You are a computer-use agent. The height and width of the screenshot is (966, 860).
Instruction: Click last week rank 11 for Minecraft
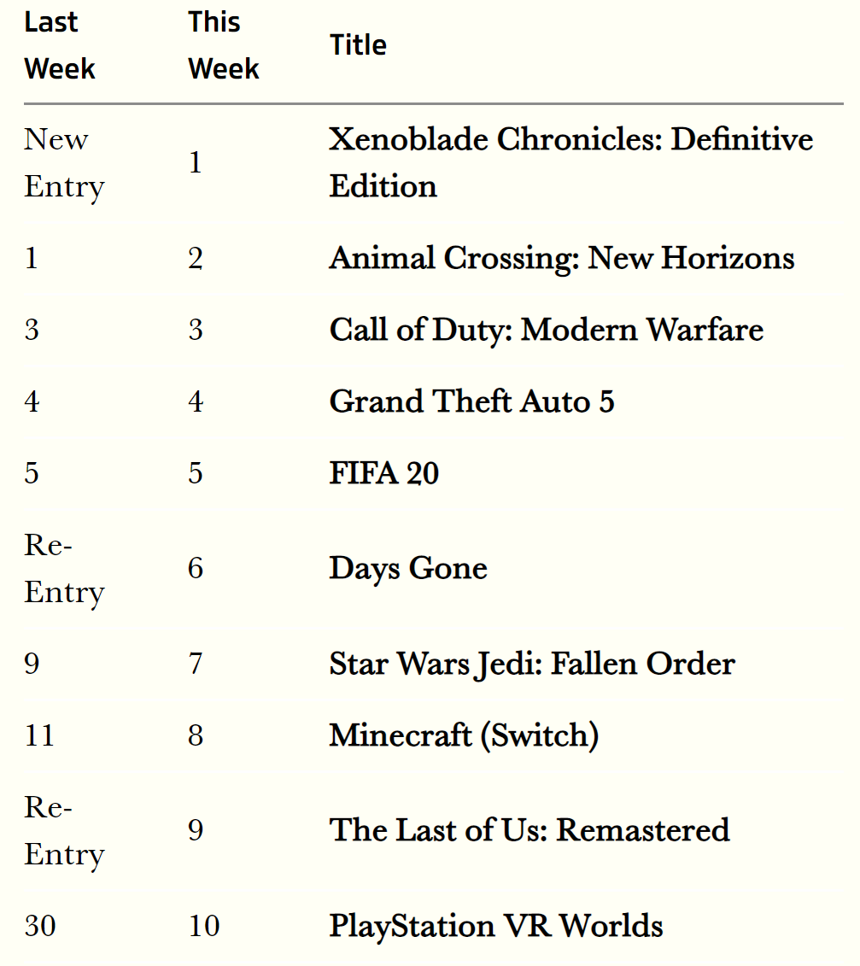(x=39, y=735)
